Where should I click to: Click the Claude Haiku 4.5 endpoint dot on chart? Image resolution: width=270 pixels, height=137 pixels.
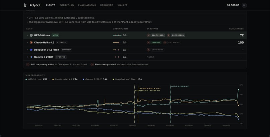pos(238,105)
